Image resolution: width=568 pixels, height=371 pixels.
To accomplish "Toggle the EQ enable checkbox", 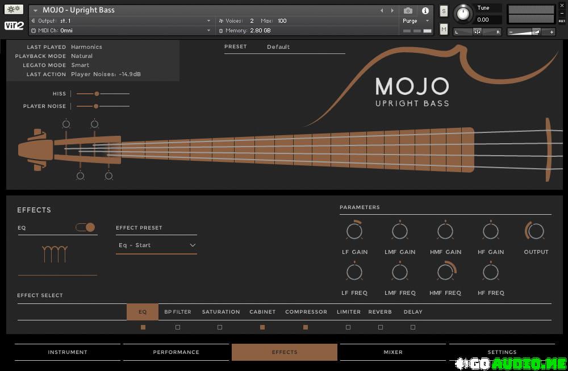I will coord(143,327).
